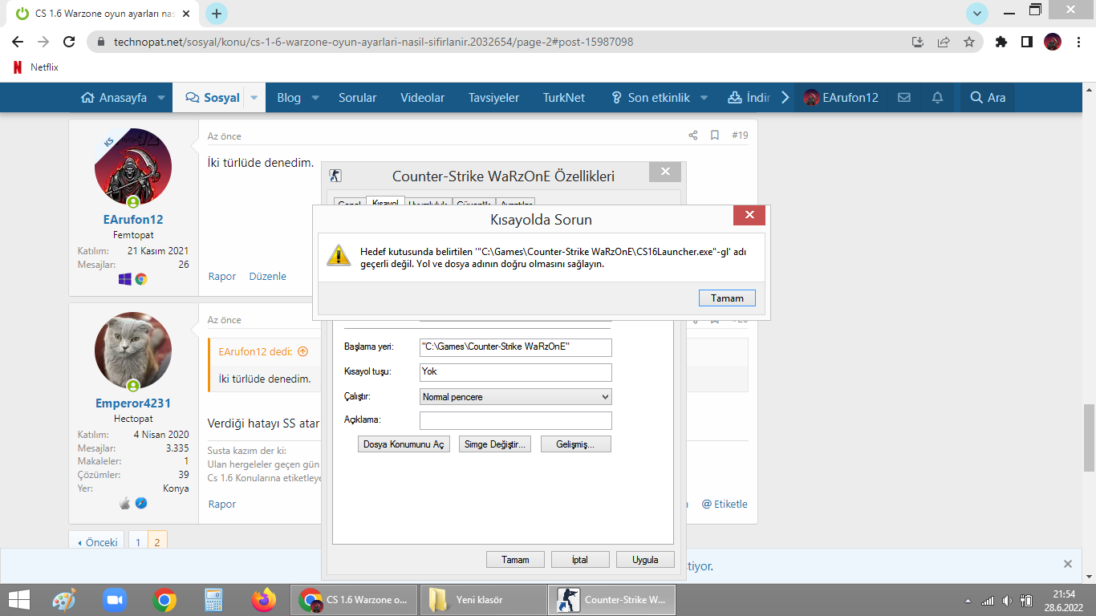Open Calculator from the taskbar
This screenshot has width=1096, height=616.
(213, 600)
